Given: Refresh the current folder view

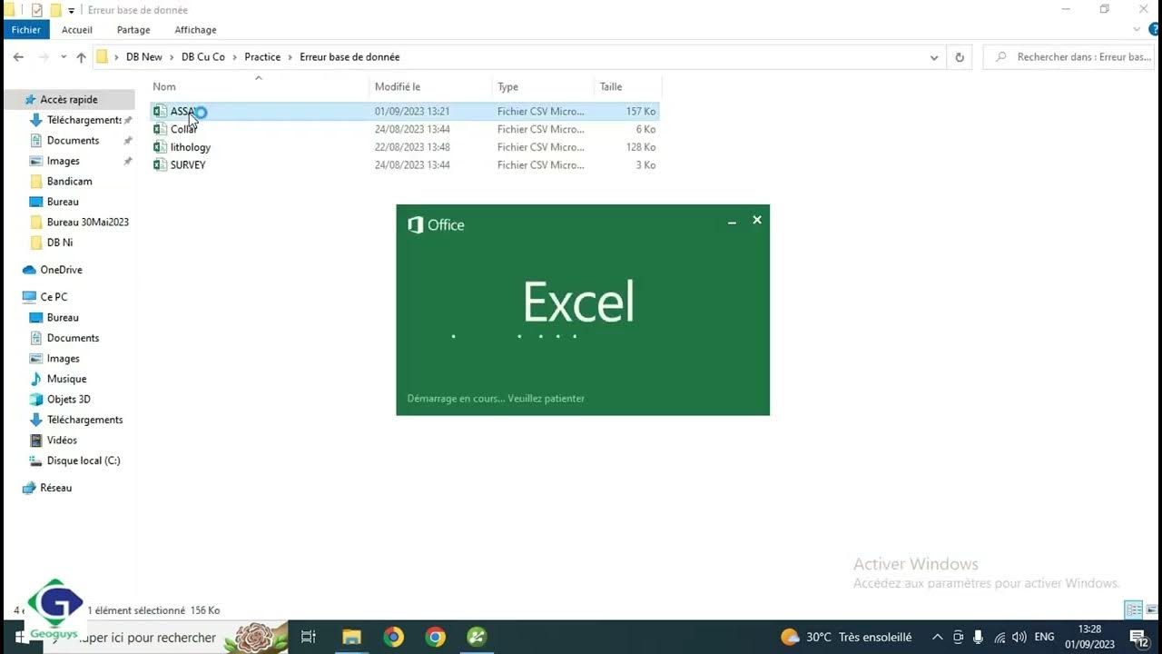Looking at the screenshot, I should (960, 57).
